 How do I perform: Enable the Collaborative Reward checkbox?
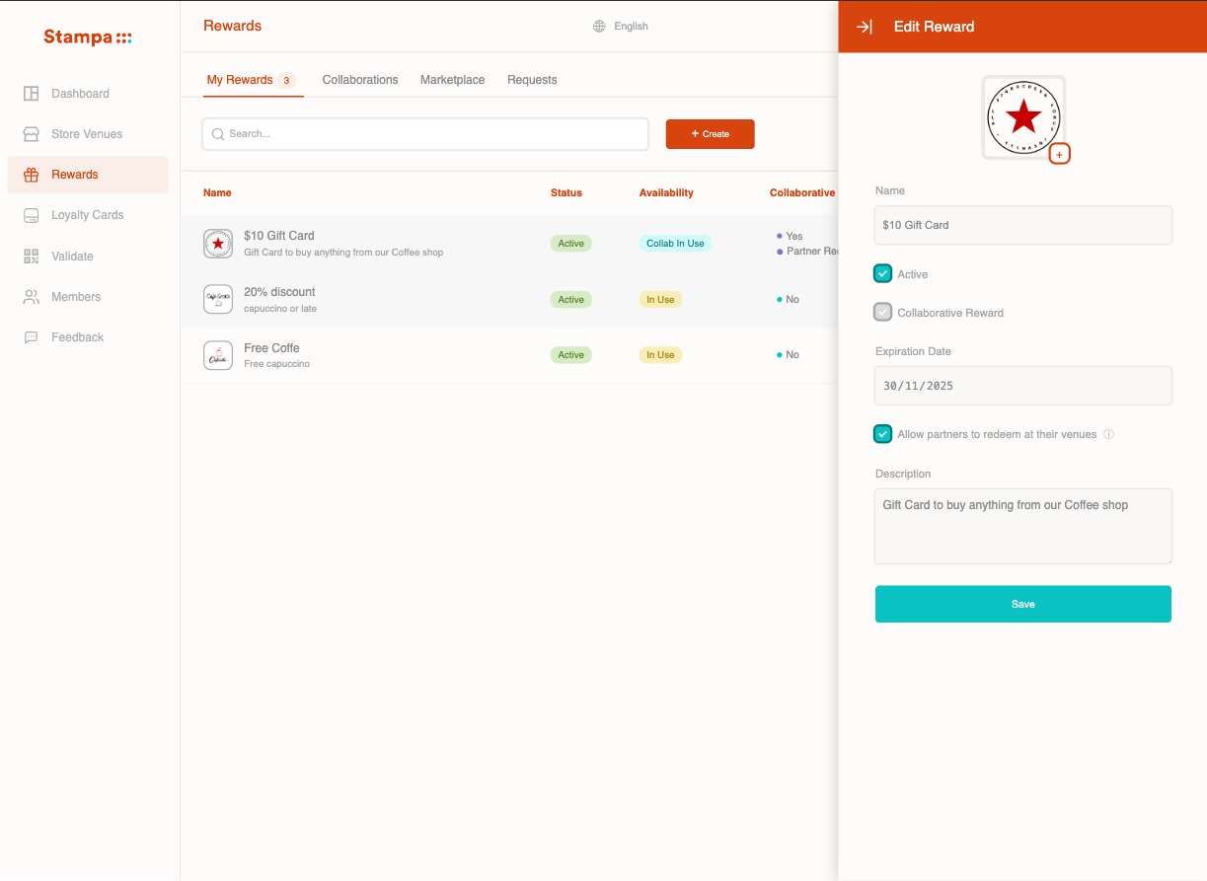click(882, 312)
